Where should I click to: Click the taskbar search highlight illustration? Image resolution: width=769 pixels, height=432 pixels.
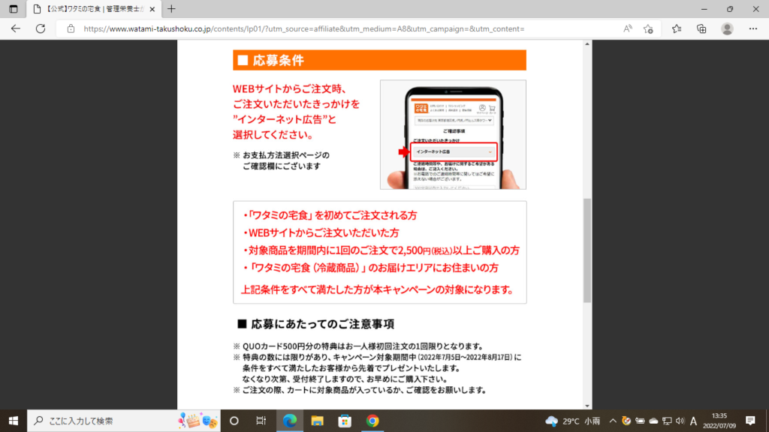click(198, 421)
